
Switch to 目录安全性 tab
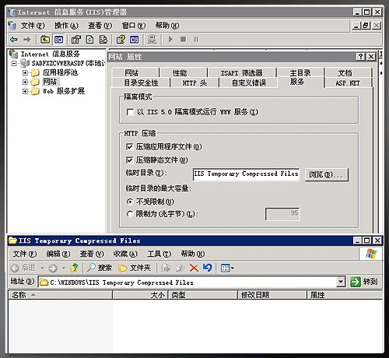point(141,83)
